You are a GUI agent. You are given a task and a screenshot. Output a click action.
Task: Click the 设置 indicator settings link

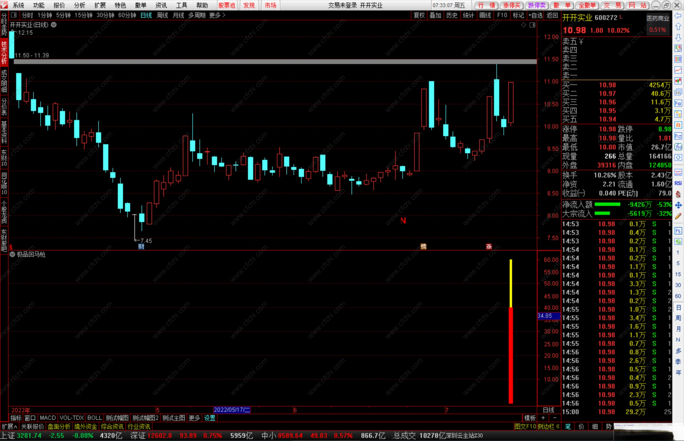tap(209, 418)
